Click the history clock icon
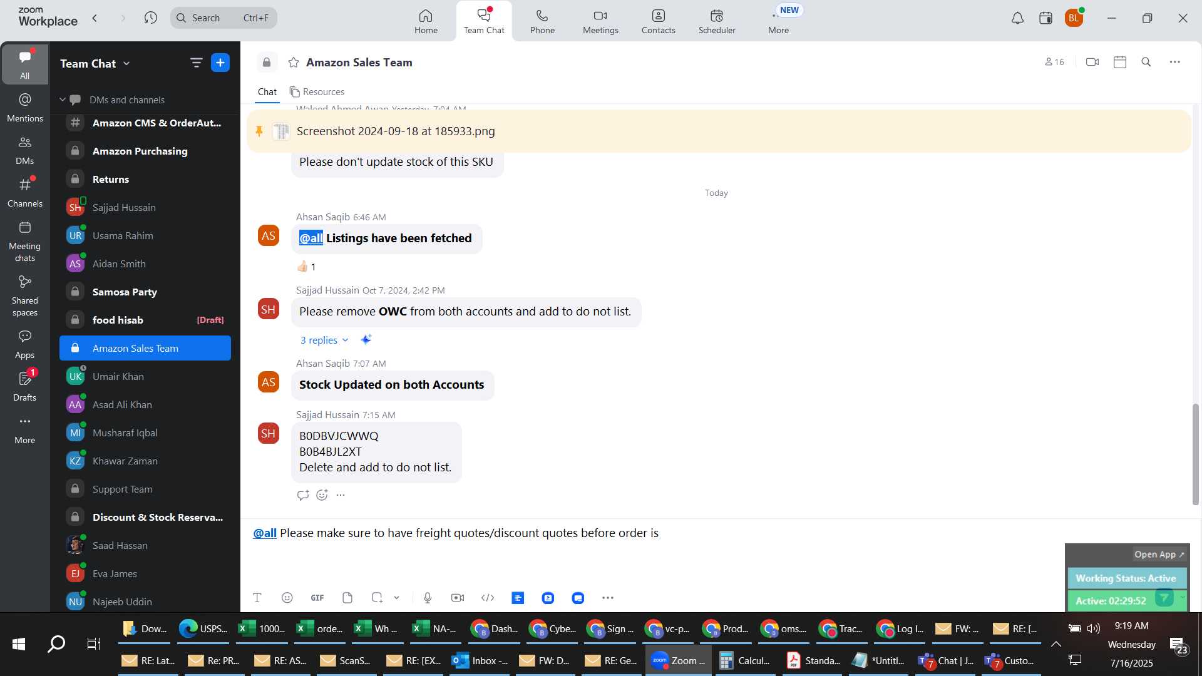This screenshot has height=676, width=1202. pyautogui.click(x=150, y=18)
